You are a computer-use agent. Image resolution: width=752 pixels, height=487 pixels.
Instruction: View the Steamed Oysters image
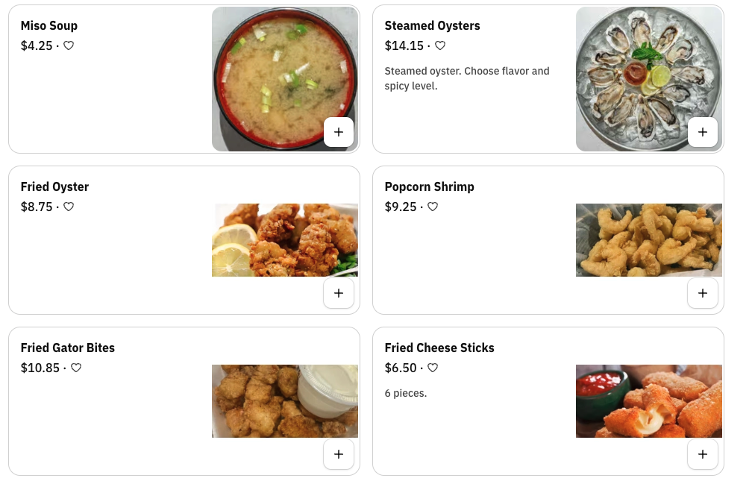coord(642,67)
